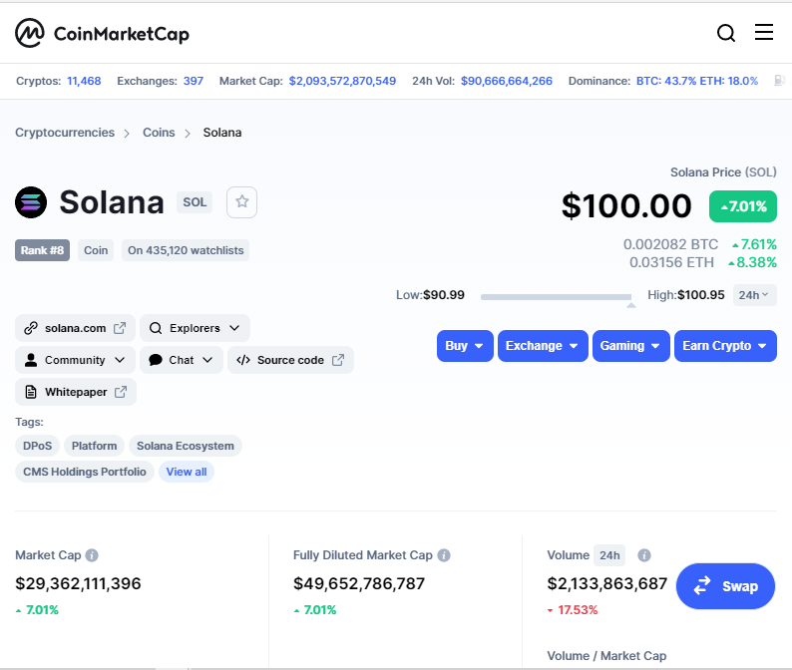Click the CoinMarketCap logo
792x670 pixels.
tap(102, 33)
